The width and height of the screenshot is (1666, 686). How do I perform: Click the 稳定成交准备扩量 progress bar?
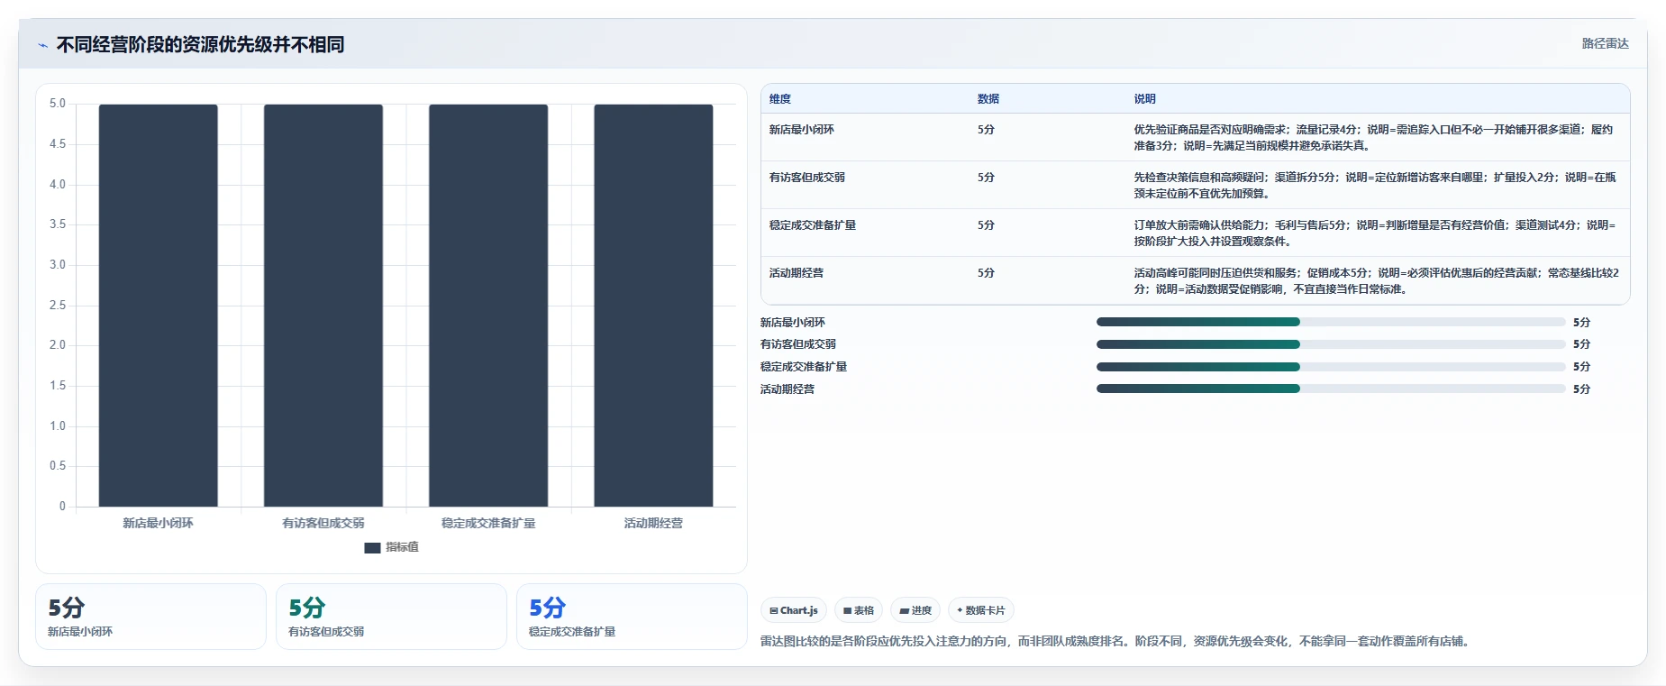(1330, 367)
